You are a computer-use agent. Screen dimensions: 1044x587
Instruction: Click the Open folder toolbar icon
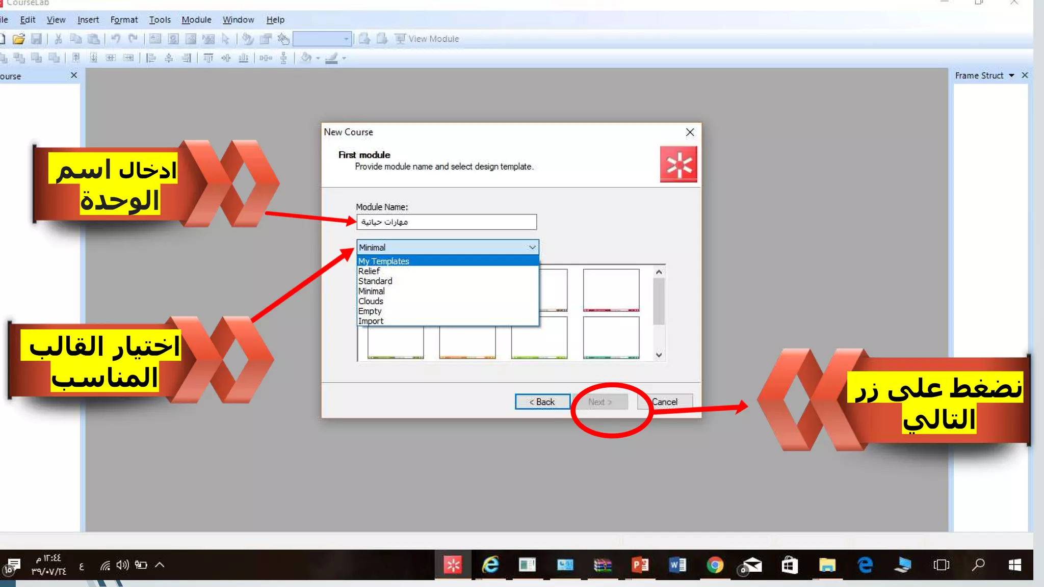[19, 39]
